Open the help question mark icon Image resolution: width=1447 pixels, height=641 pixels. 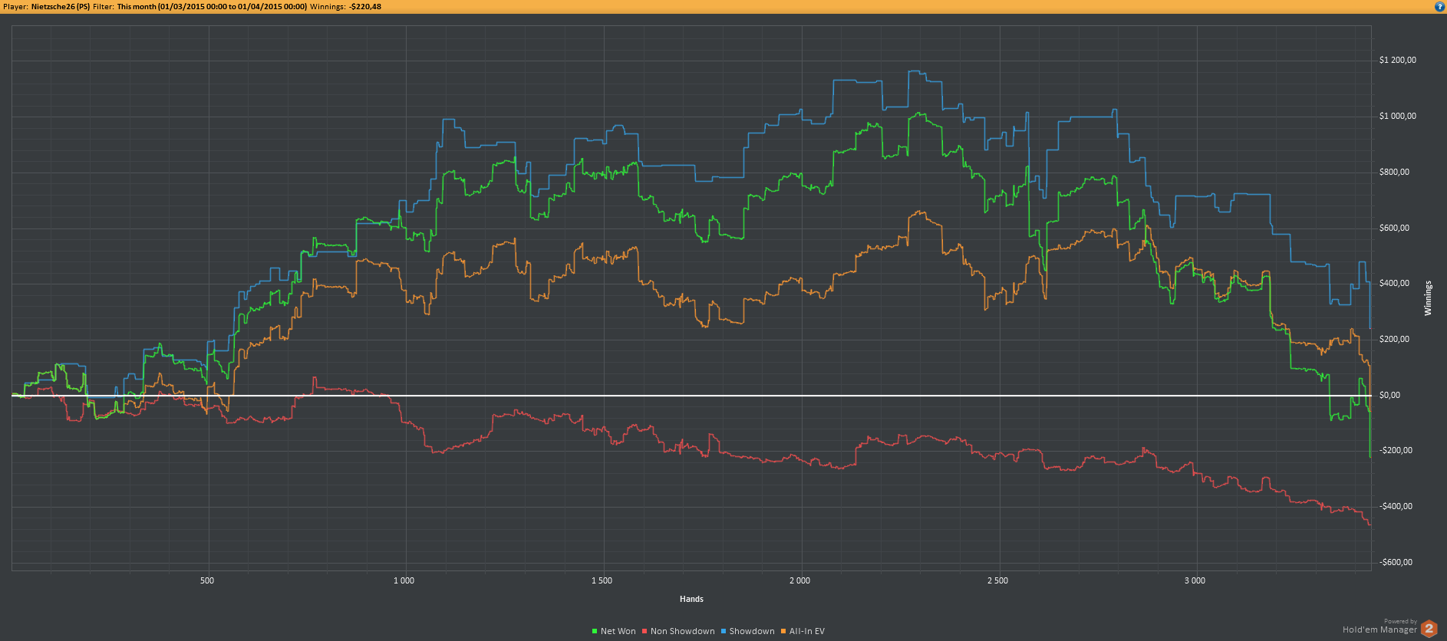point(1439,6)
